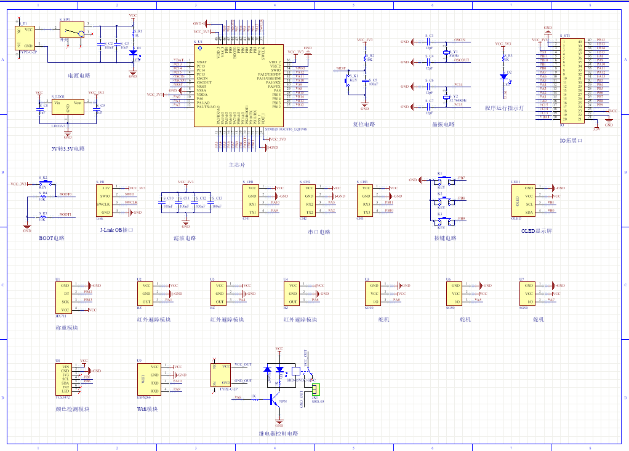Select the S_CH3 serial port header
Image resolution: width=629 pixels, height=451 pixels.
click(x=364, y=200)
